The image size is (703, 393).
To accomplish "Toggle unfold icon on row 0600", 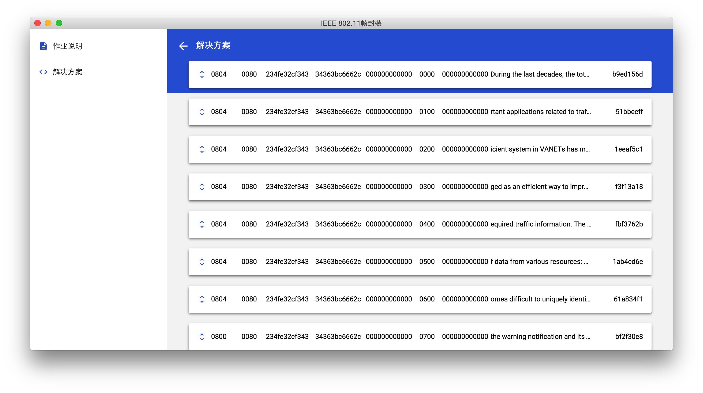I will (x=202, y=299).
